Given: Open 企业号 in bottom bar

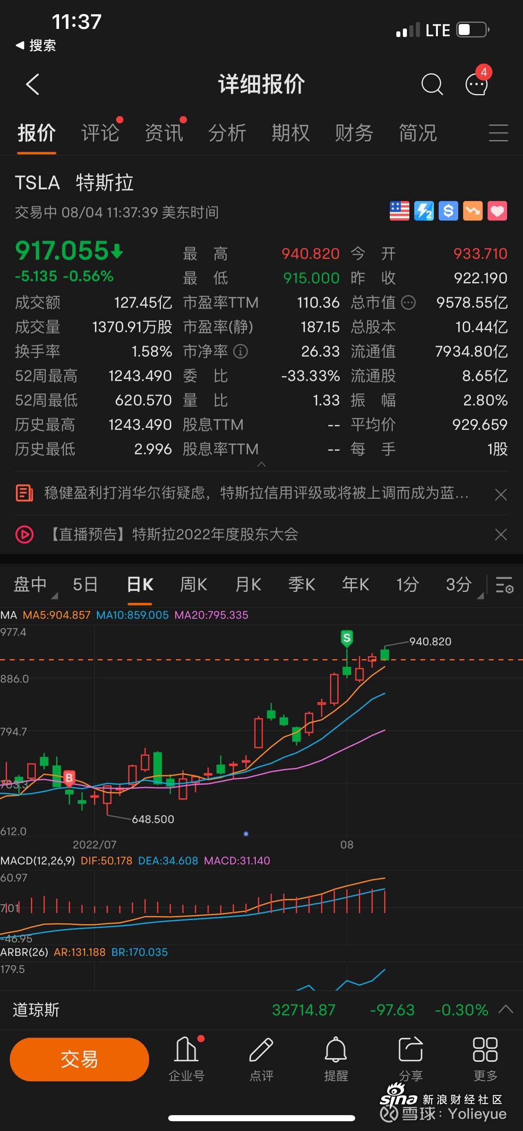Looking at the screenshot, I should pyautogui.click(x=187, y=1059).
